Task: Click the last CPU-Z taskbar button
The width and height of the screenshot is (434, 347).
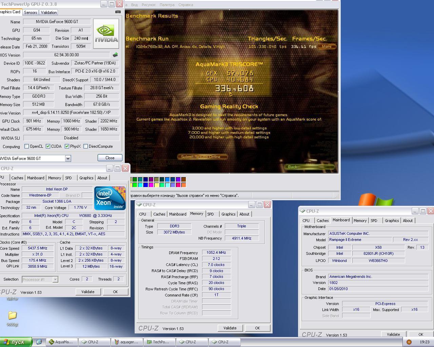Action: (224, 342)
